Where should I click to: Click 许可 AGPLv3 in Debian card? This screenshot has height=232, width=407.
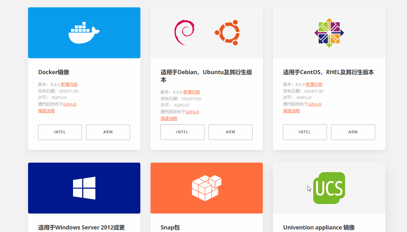click(x=175, y=105)
